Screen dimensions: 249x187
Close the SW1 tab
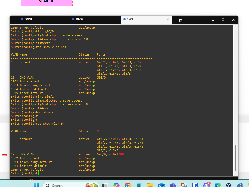point(168,19)
